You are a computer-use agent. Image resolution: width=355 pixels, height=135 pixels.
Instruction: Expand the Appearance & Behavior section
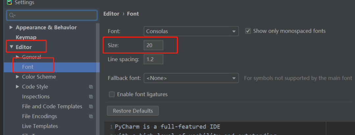(x=11, y=27)
